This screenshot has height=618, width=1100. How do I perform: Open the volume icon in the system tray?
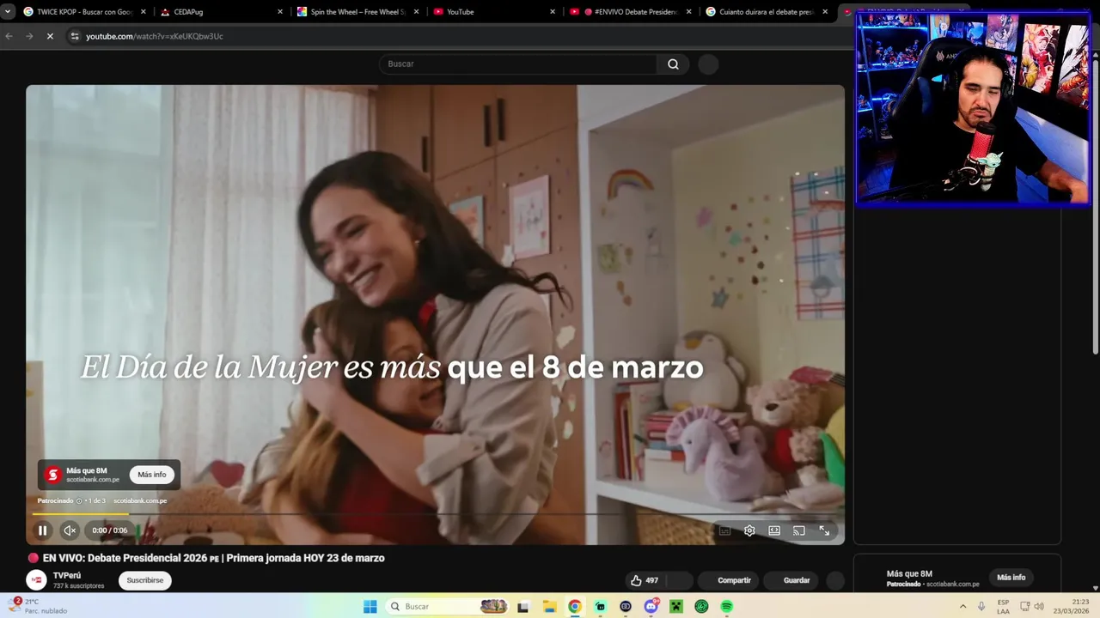1039,606
